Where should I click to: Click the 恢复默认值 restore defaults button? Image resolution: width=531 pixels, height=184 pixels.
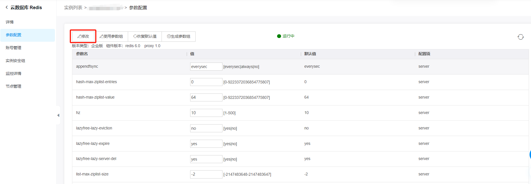145,37
